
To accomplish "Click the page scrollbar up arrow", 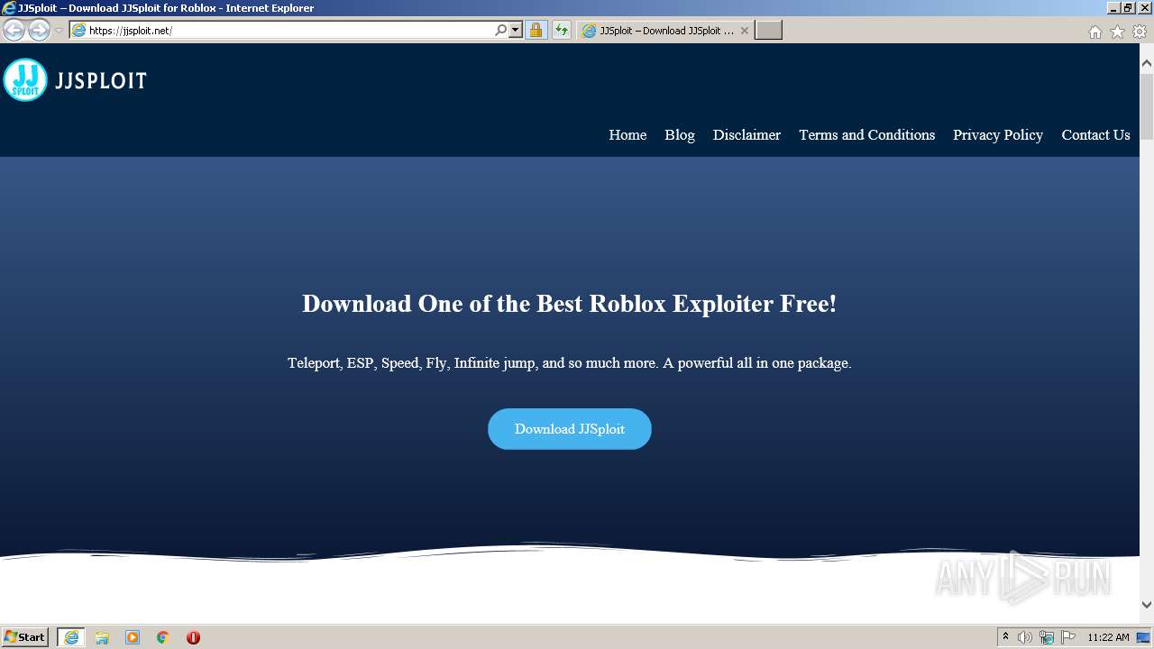I will [x=1147, y=63].
